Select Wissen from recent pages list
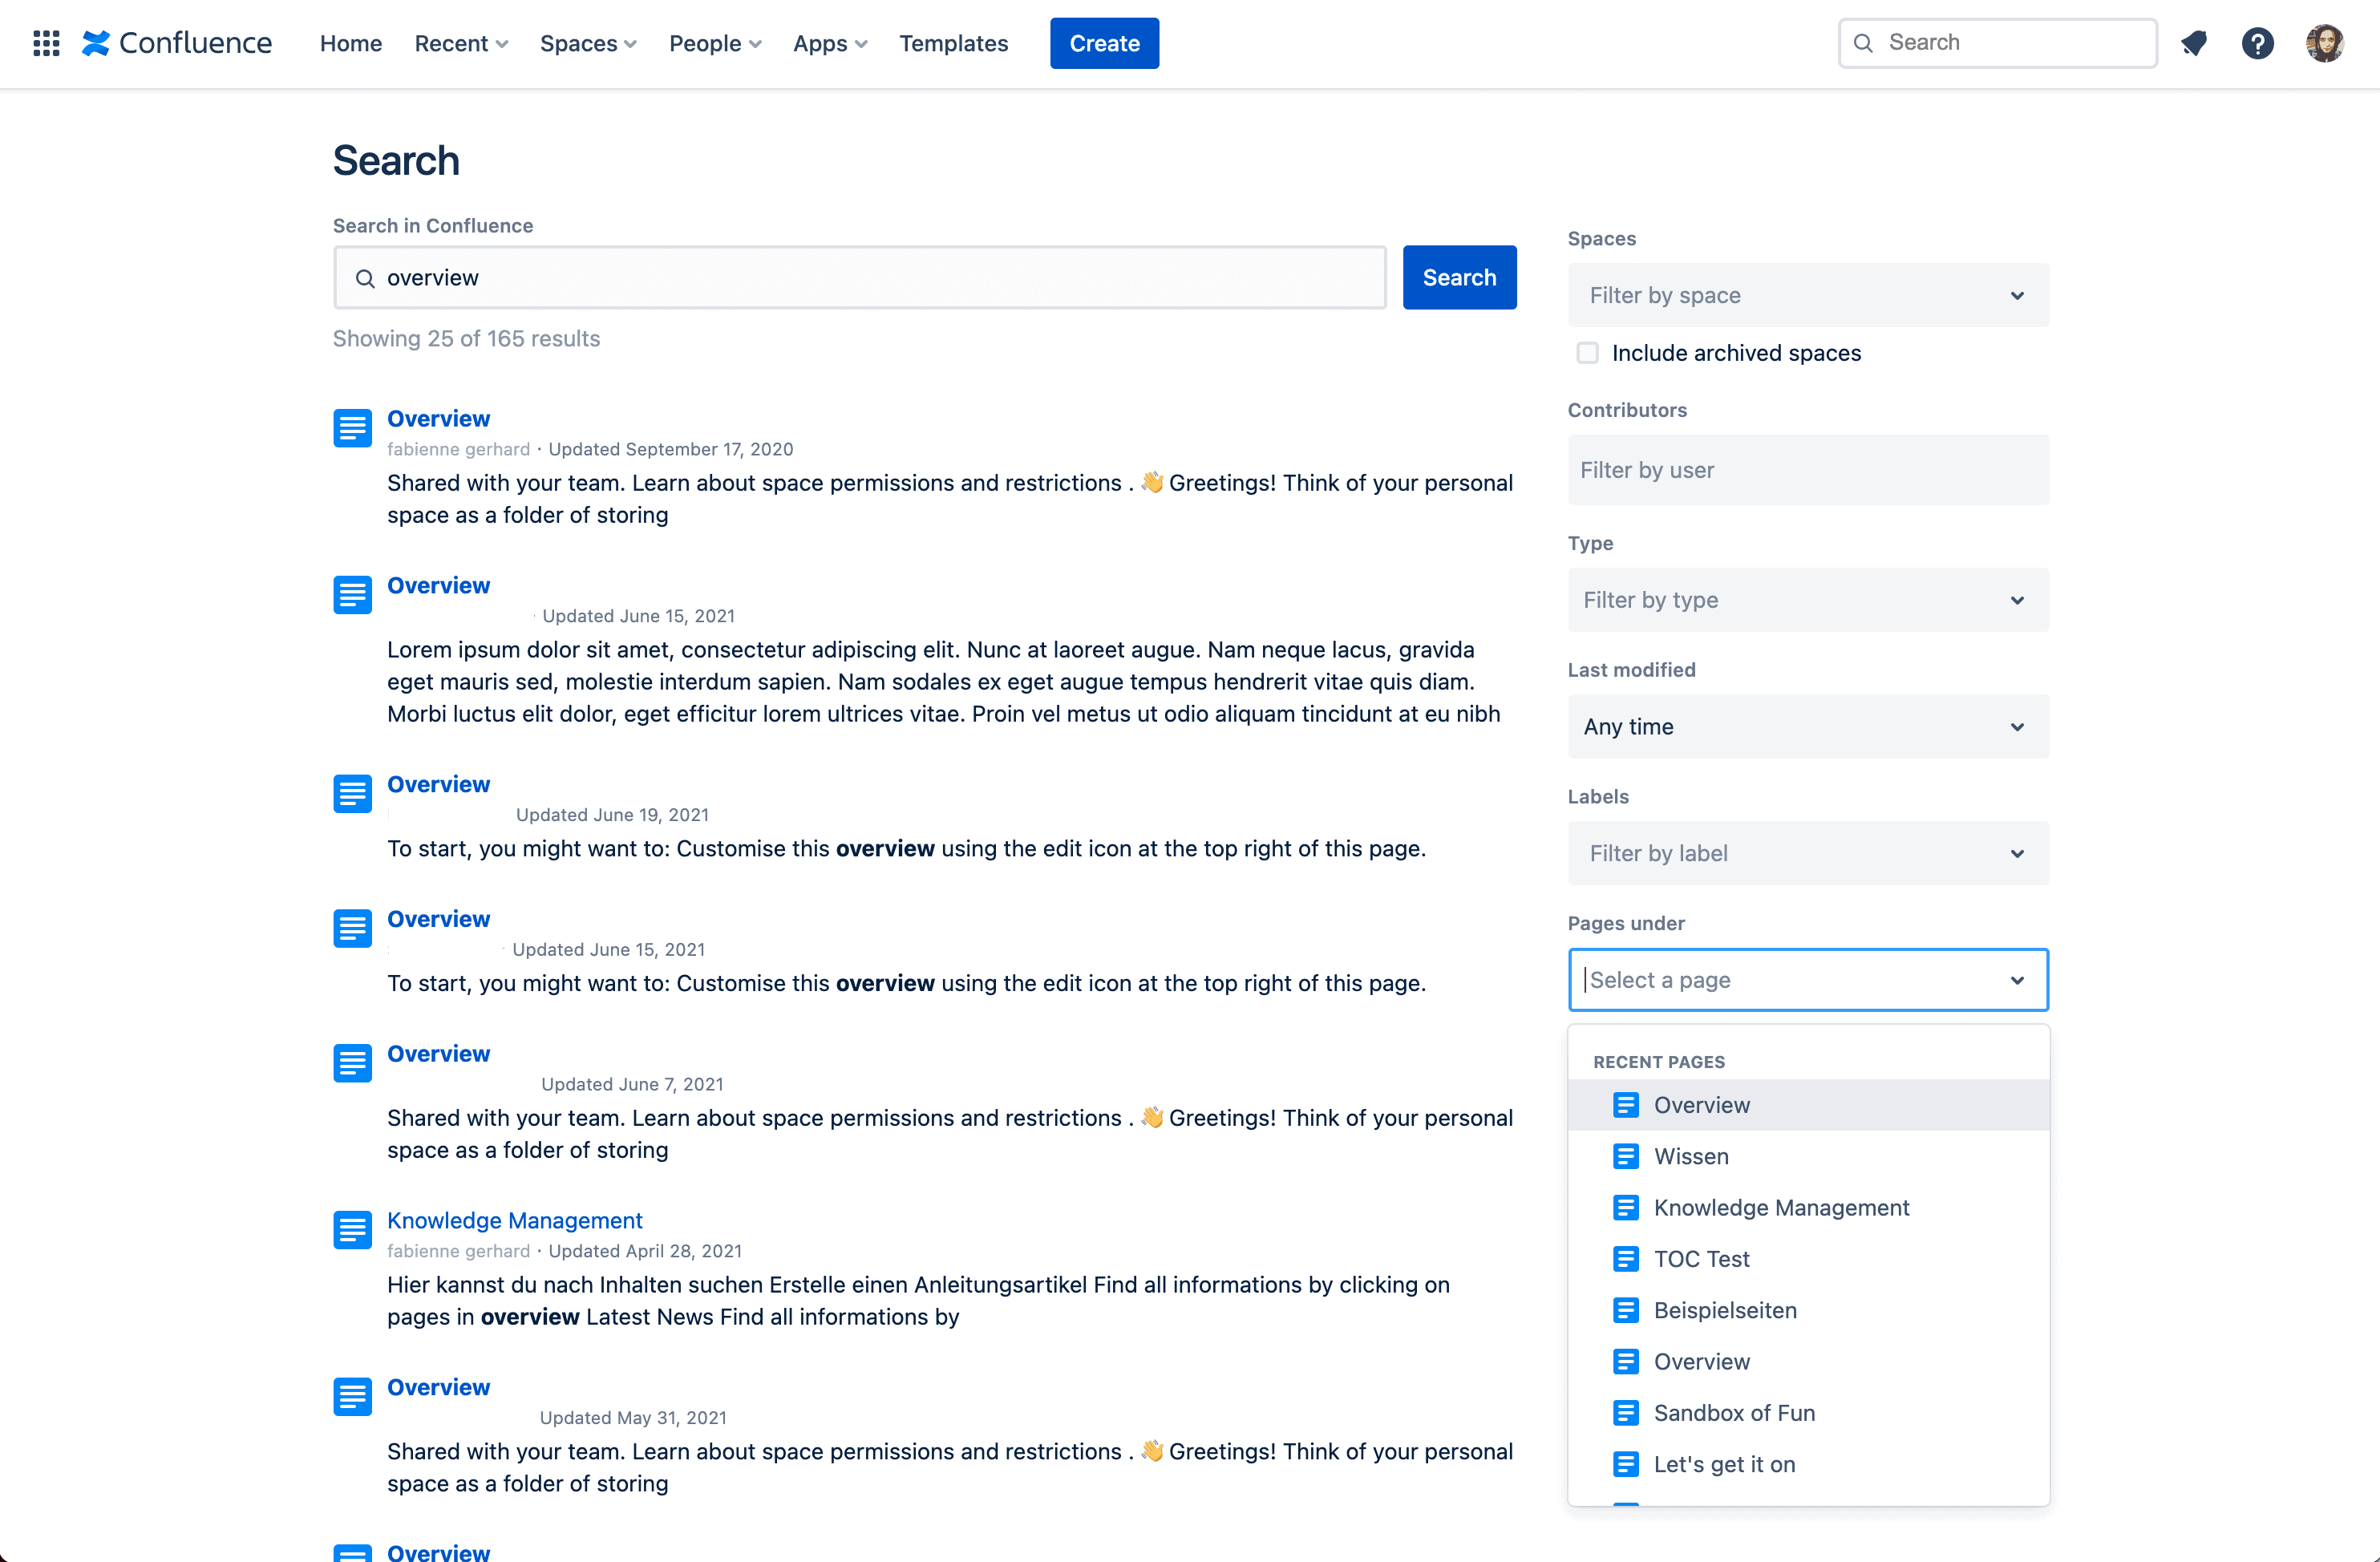 coord(1690,1155)
